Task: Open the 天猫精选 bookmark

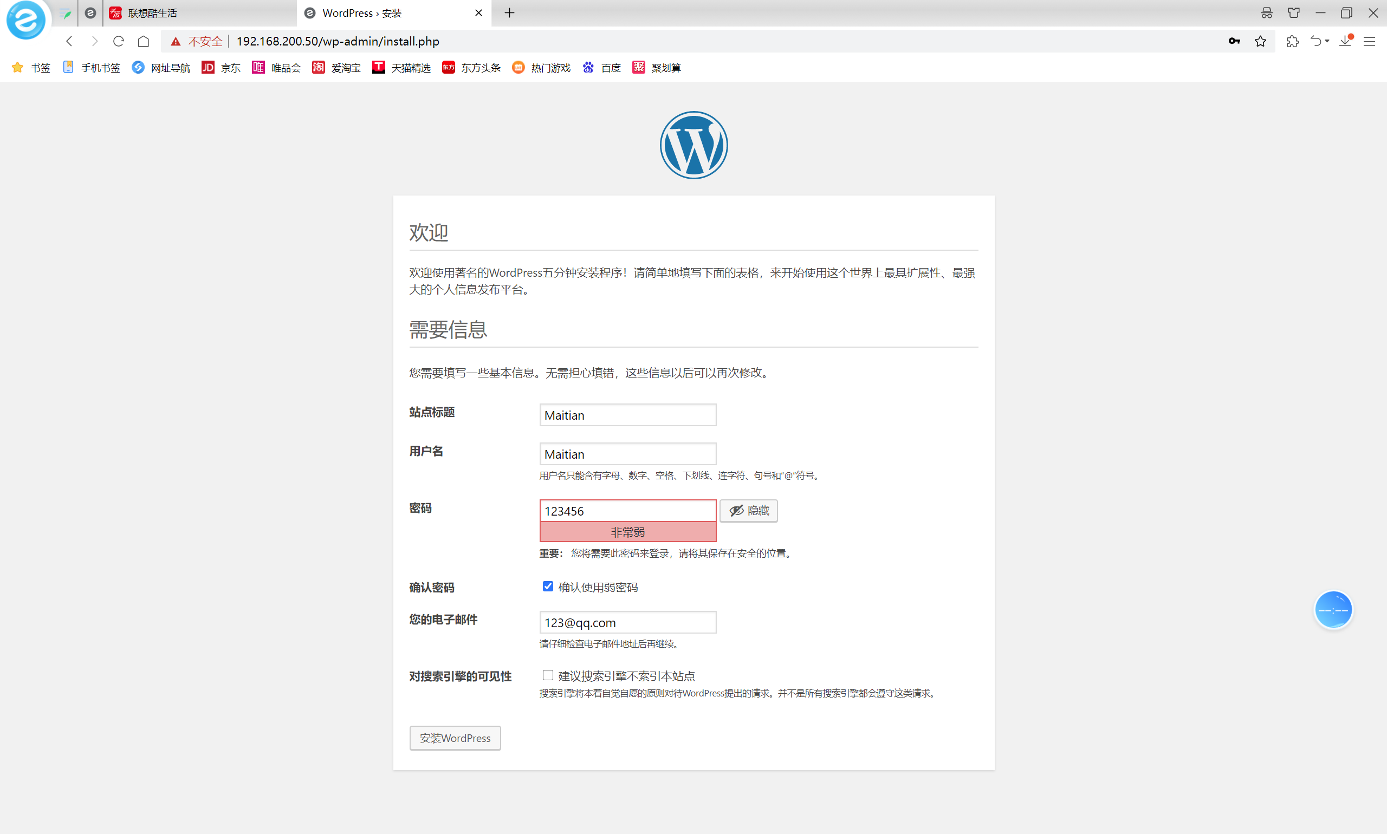Action: pyautogui.click(x=401, y=68)
